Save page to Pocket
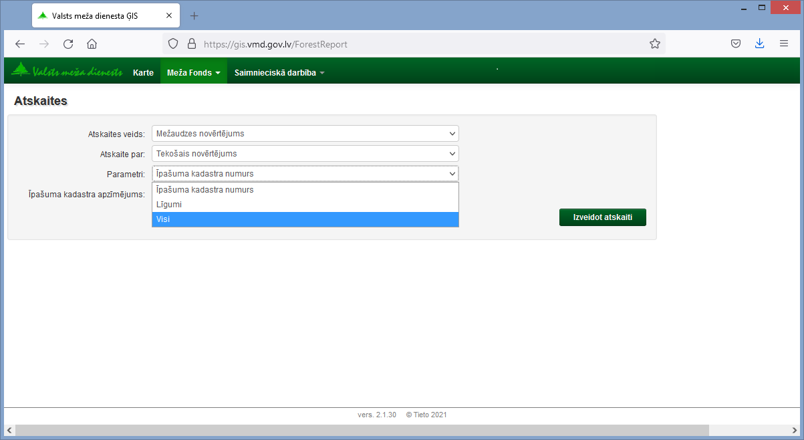The height and width of the screenshot is (440, 804). pyautogui.click(x=735, y=43)
